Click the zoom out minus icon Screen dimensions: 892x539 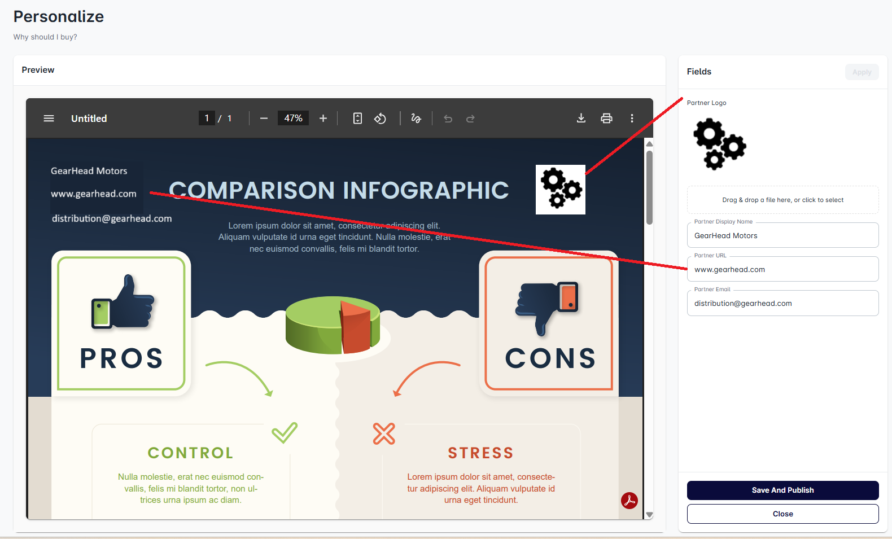[264, 119]
